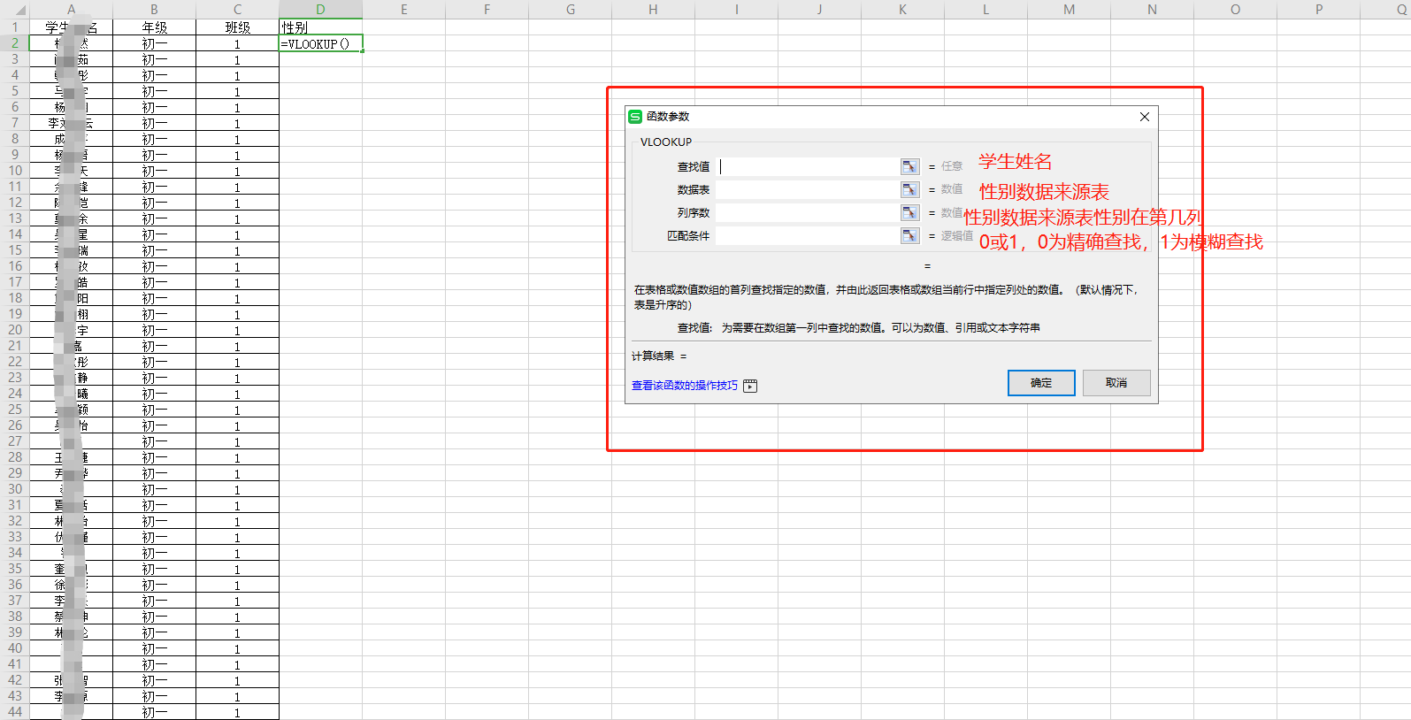Click range selector icon for 数据表 field
The width and height of the screenshot is (1411, 720).
909,189
